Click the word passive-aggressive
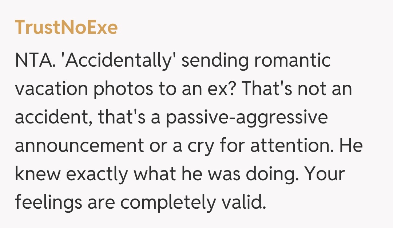393x228 pixels. tap(247, 117)
